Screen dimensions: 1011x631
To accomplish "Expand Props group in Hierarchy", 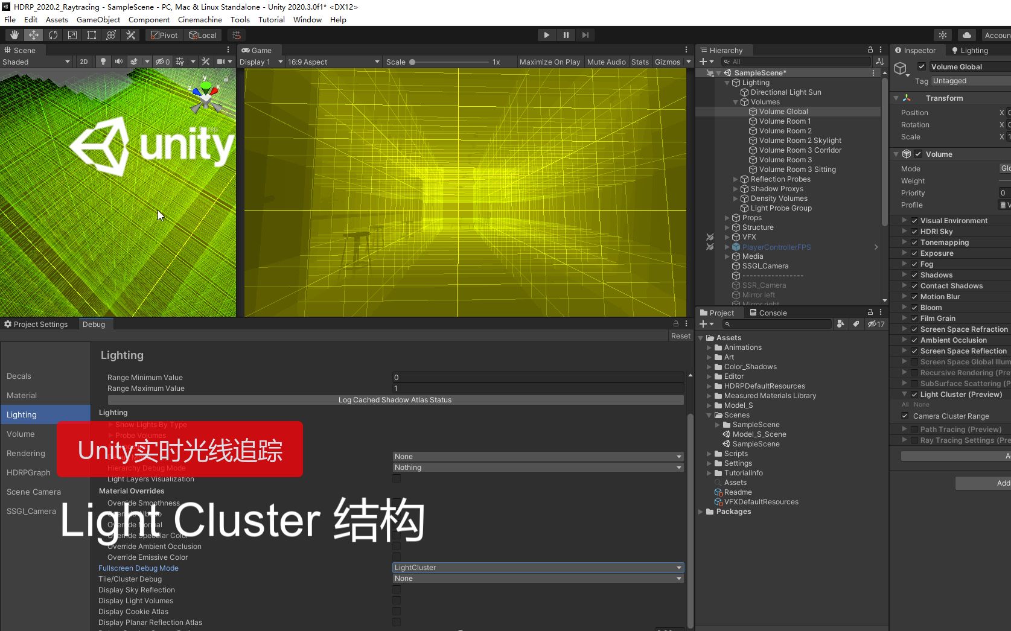I will pyautogui.click(x=727, y=218).
